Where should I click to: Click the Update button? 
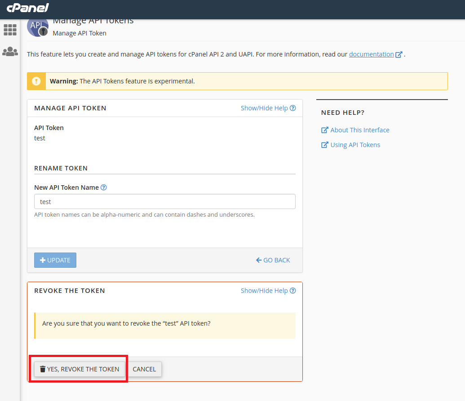[x=55, y=260]
